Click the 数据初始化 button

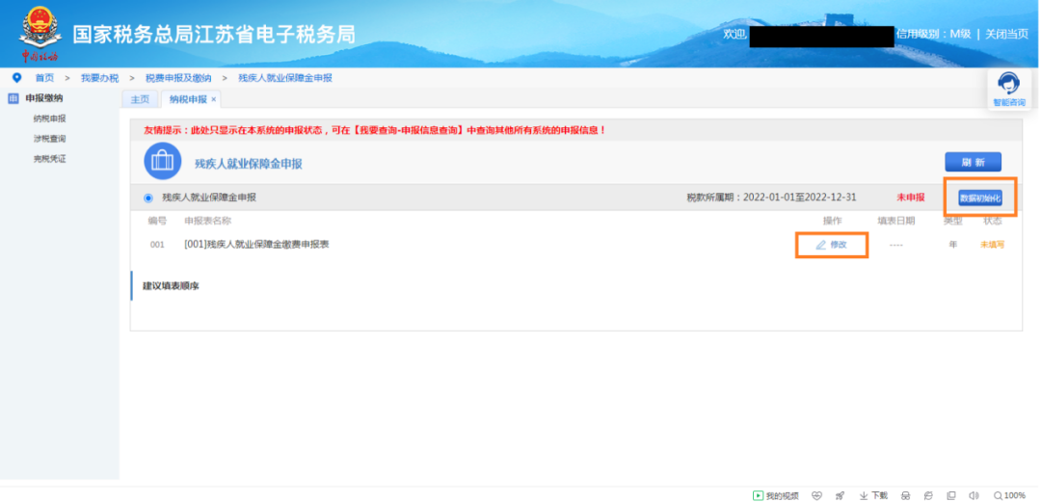click(x=980, y=198)
